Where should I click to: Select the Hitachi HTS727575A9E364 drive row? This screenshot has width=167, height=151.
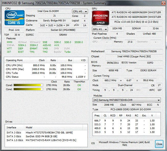[x=46, y=132]
